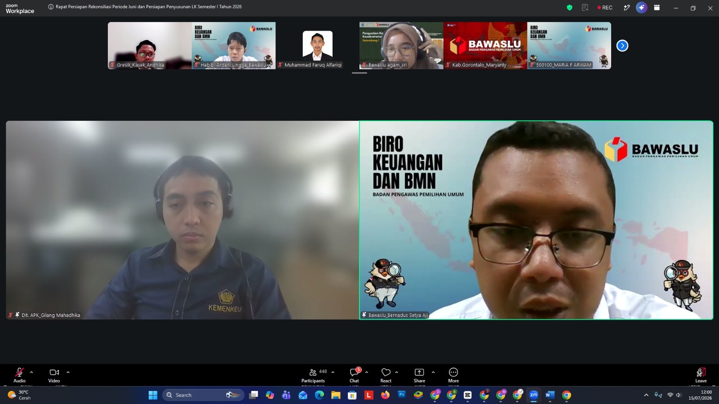The height and width of the screenshot is (404, 719).
Task: Open the weather widget showing 30°C Cerah
Action: tap(20, 395)
